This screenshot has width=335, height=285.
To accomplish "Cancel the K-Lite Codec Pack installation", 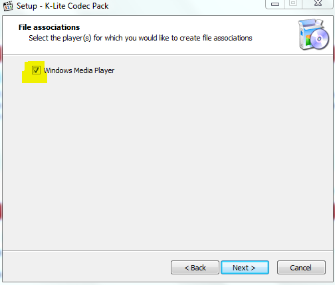I will pos(301,268).
